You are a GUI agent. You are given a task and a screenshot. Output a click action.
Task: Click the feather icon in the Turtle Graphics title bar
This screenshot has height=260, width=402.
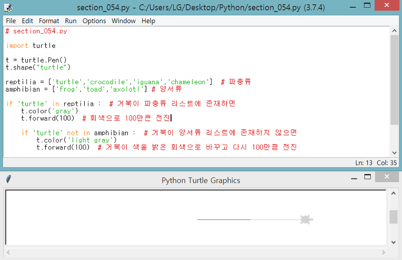point(8,179)
